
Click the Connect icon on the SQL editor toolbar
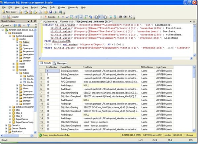(x=4, y=17)
